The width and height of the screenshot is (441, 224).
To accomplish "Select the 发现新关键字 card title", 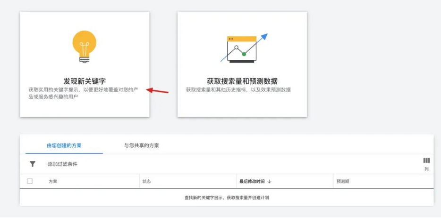I will (85, 81).
